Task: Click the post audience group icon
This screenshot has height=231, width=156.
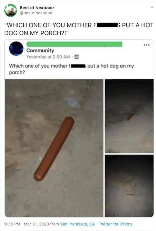Action: [76, 57]
